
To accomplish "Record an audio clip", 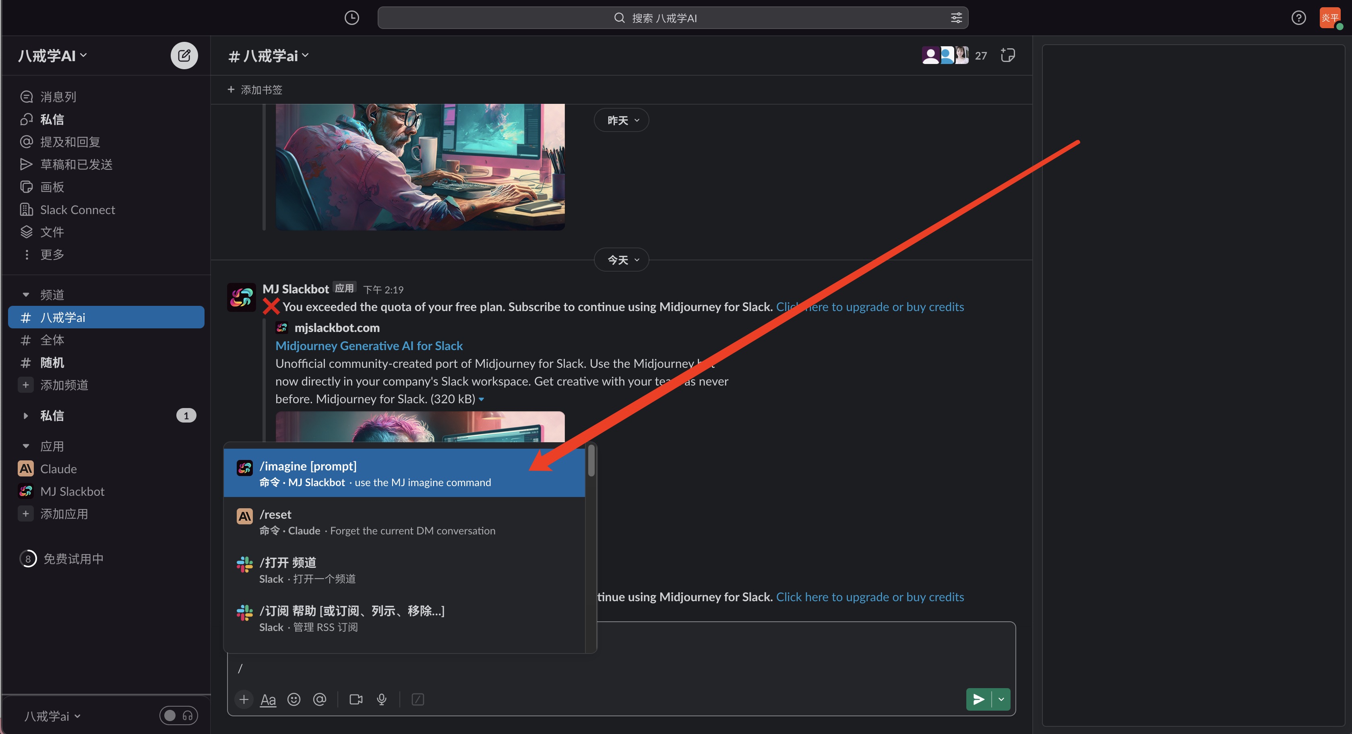I will 382,699.
